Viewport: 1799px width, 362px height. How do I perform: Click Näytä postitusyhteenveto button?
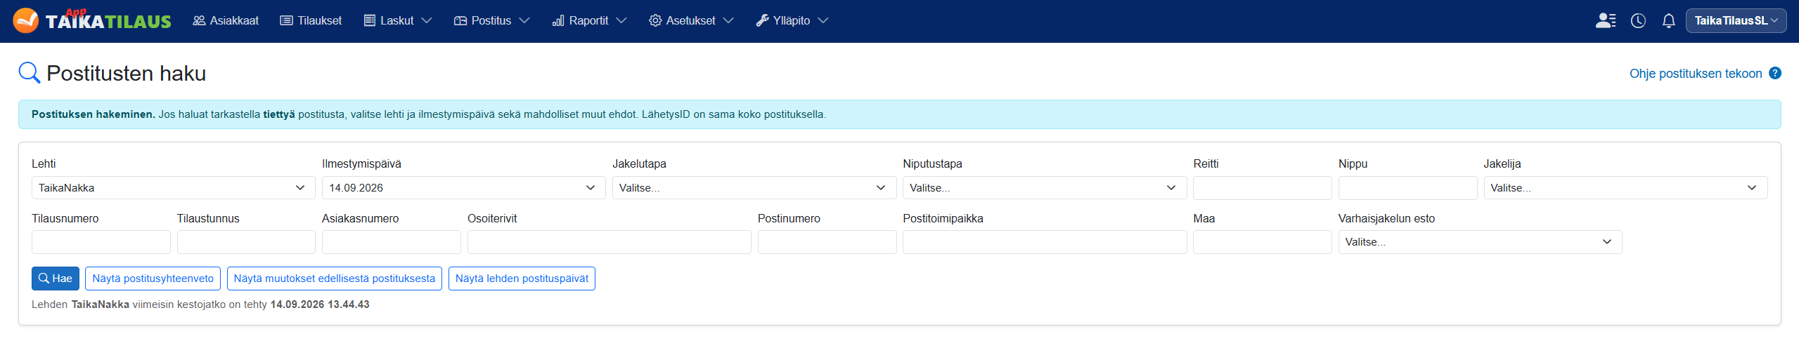pos(153,278)
